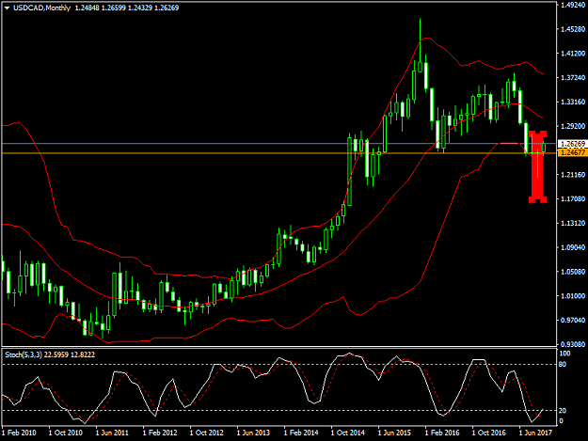The height and width of the screenshot is (441, 588).
Task: Click the 1 Jun 2013 date label
Action: point(253,433)
